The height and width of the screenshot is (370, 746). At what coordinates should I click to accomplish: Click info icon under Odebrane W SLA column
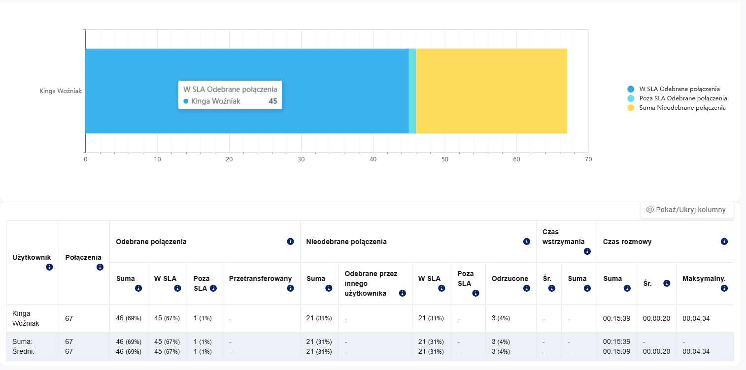[x=177, y=288]
